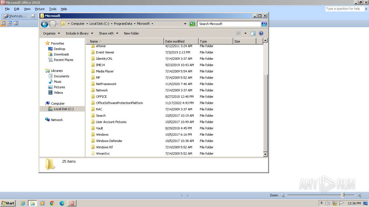This screenshot has width=369, height=207.
Task: Click the file list scroll-down arrow
Action: (266, 154)
